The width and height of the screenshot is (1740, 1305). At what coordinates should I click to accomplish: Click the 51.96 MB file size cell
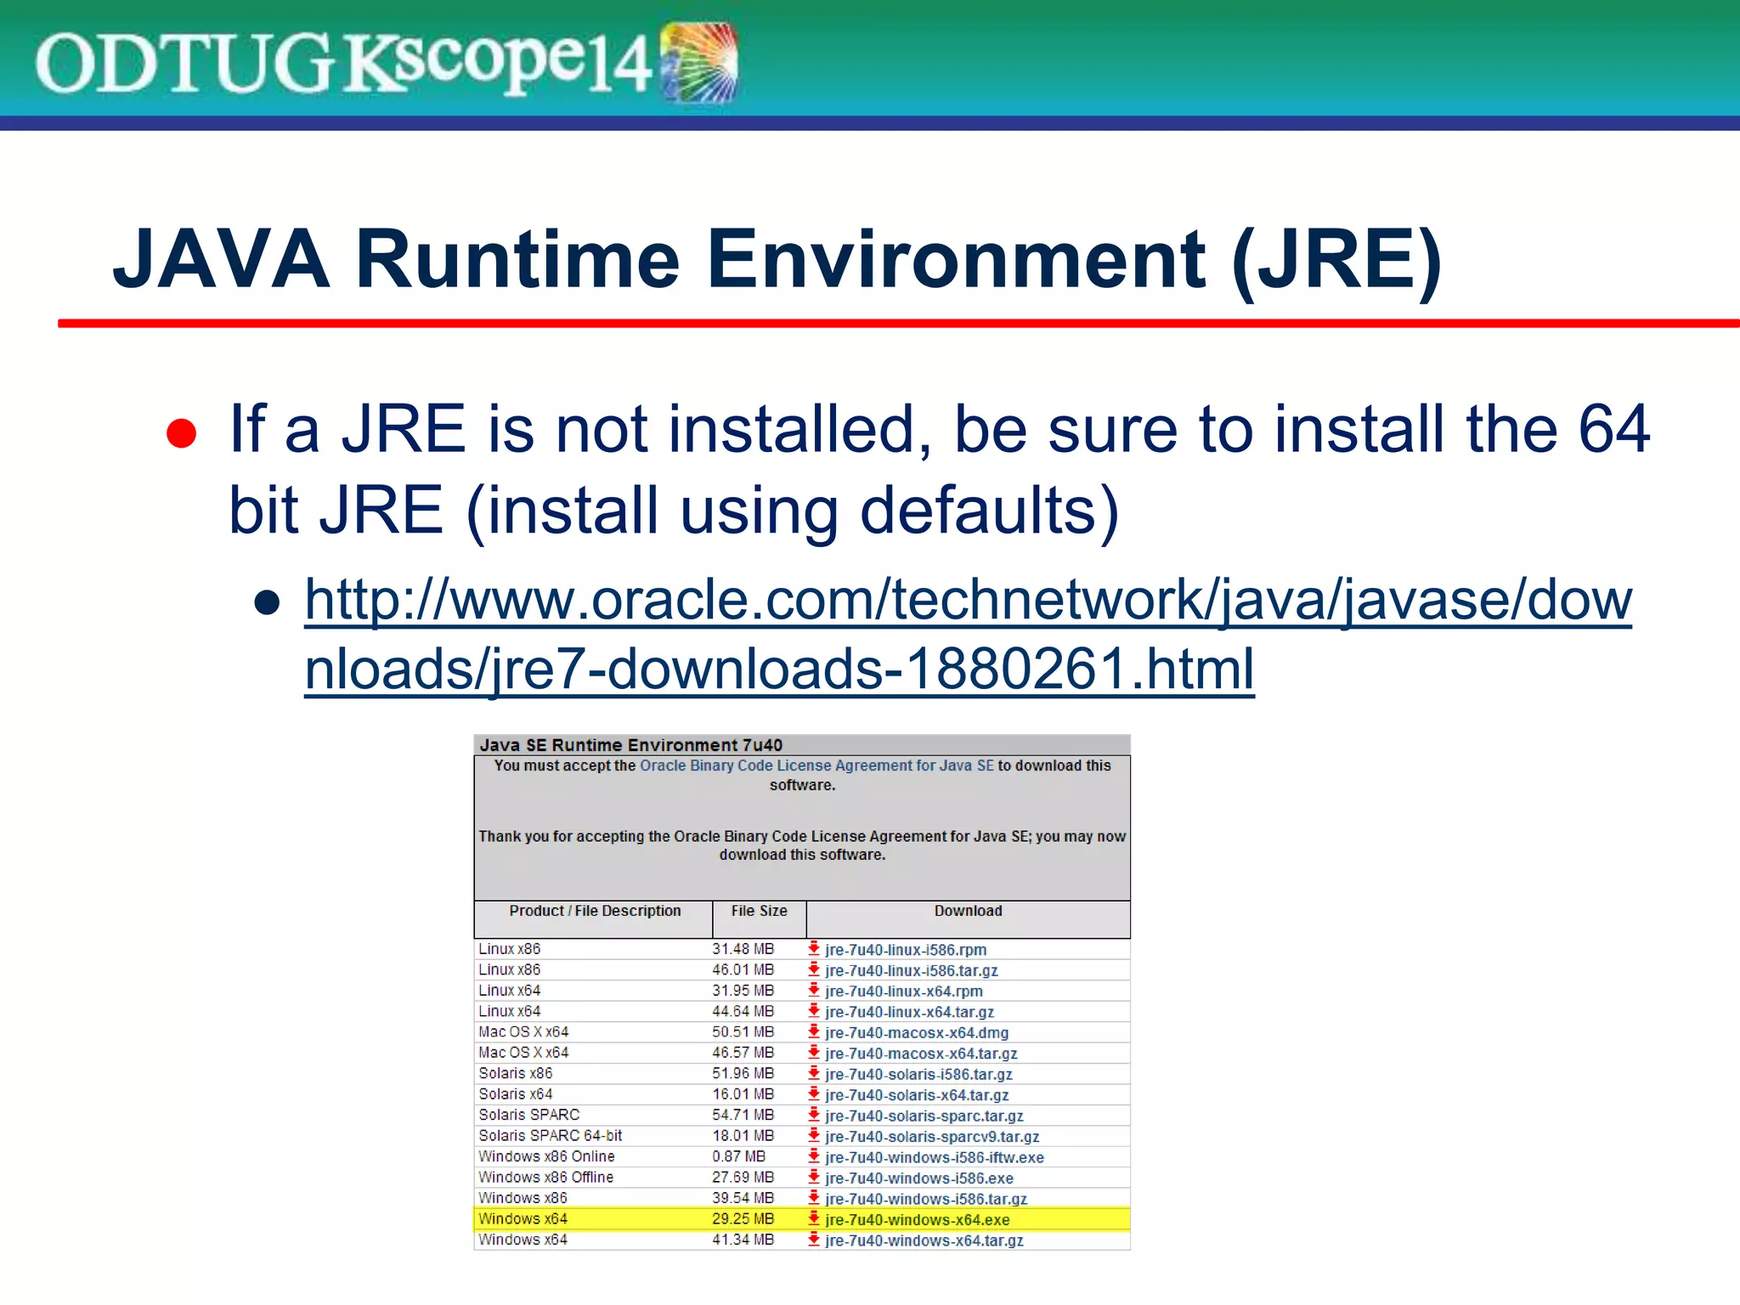(x=743, y=1073)
